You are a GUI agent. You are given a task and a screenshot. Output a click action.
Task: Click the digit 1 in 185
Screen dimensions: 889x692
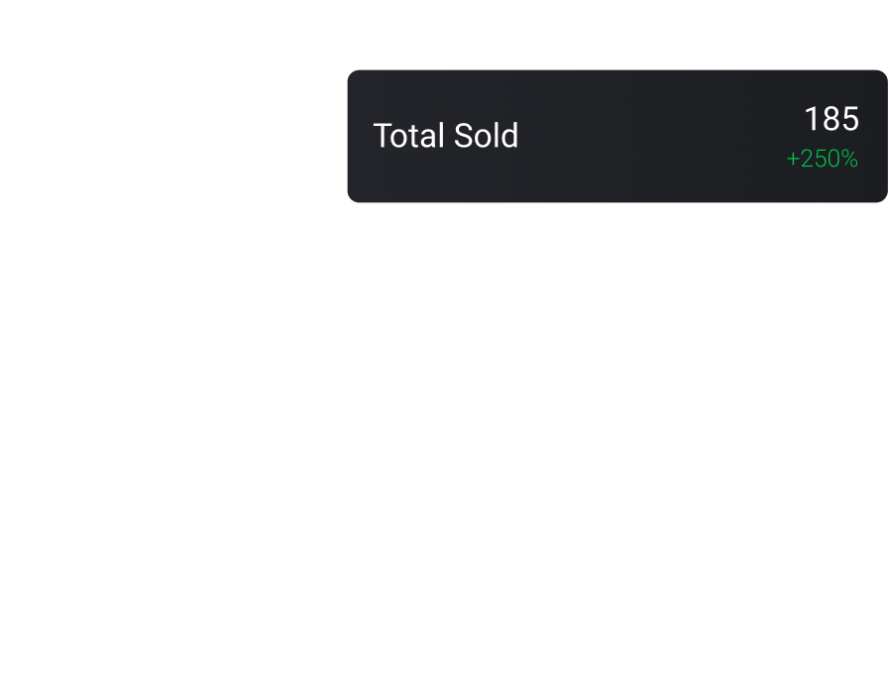pyautogui.click(x=812, y=119)
